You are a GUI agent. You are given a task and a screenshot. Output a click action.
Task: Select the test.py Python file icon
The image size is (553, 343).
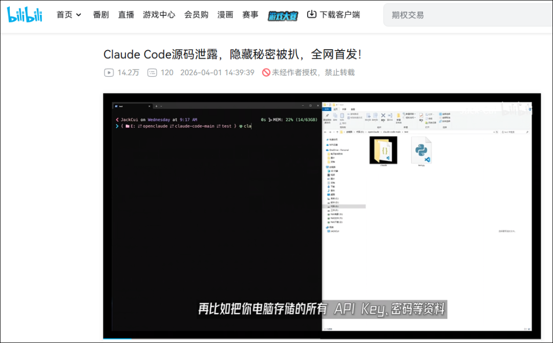coord(422,150)
